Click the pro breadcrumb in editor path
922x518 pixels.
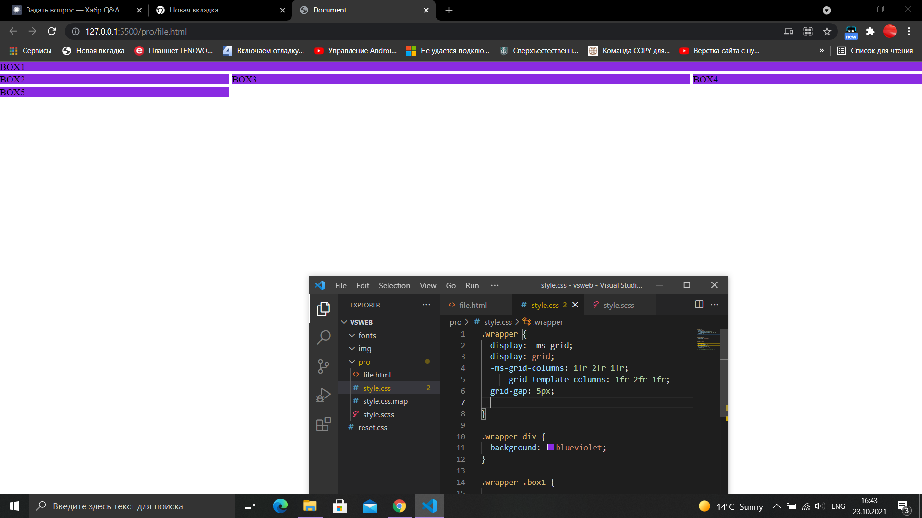click(455, 322)
